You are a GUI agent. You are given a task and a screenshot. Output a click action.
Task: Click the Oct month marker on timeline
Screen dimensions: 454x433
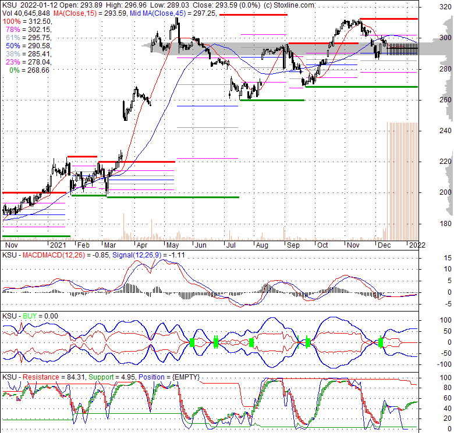322,245
